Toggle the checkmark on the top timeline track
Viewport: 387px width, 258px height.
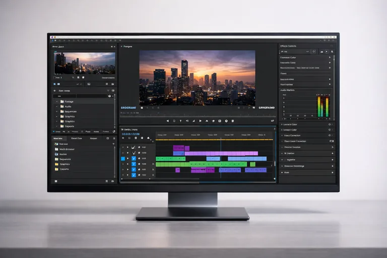coord(133,147)
